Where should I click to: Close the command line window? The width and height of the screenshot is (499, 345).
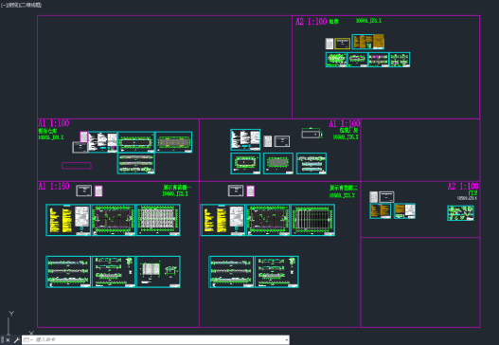(x=8, y=340)
